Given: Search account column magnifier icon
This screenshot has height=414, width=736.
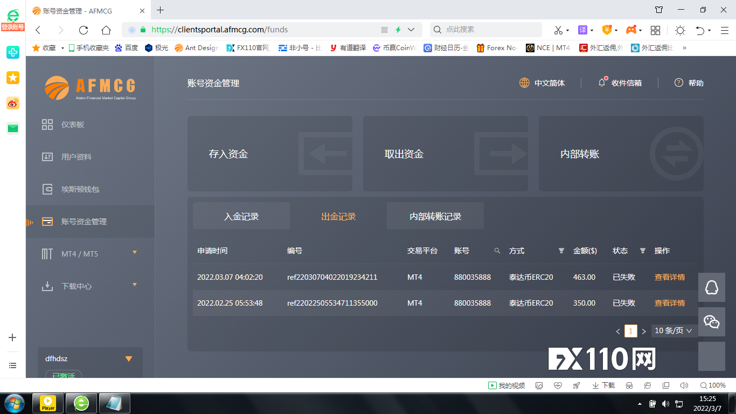Looking at the screenshot, I should [x=497, y=251].
